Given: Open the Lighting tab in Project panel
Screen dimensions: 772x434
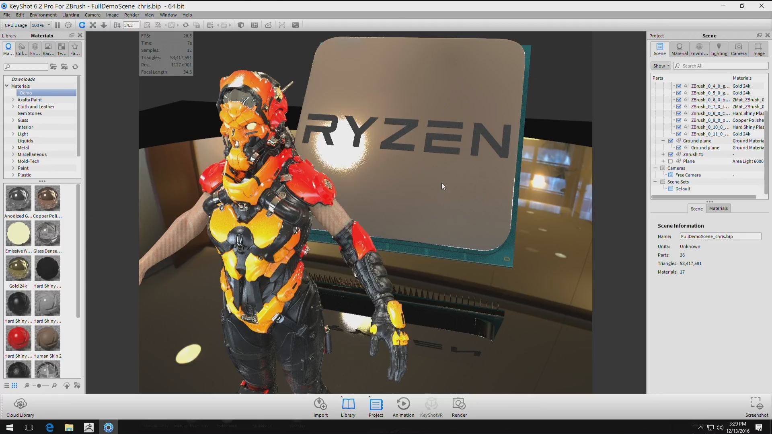Looking at the screenshot, I should click(719, 49).
